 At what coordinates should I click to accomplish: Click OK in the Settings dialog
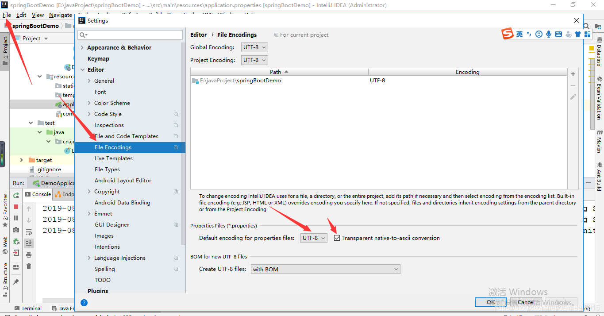(490, 302)
